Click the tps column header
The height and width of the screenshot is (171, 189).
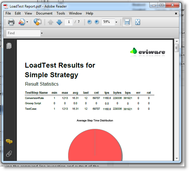[107, 93]
